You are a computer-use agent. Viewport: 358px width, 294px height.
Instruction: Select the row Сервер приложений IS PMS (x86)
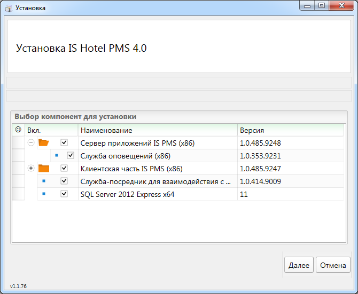pos(178,143)
